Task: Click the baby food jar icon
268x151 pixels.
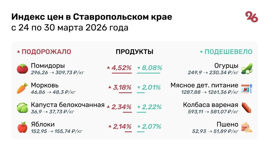Action: (247, 88)
